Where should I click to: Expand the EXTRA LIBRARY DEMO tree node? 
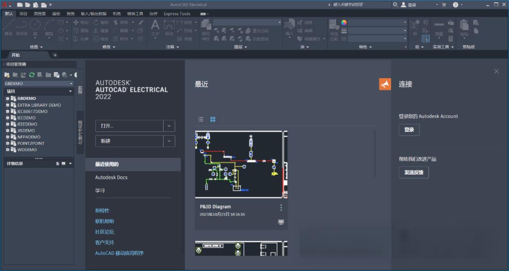tap(8, 105)
